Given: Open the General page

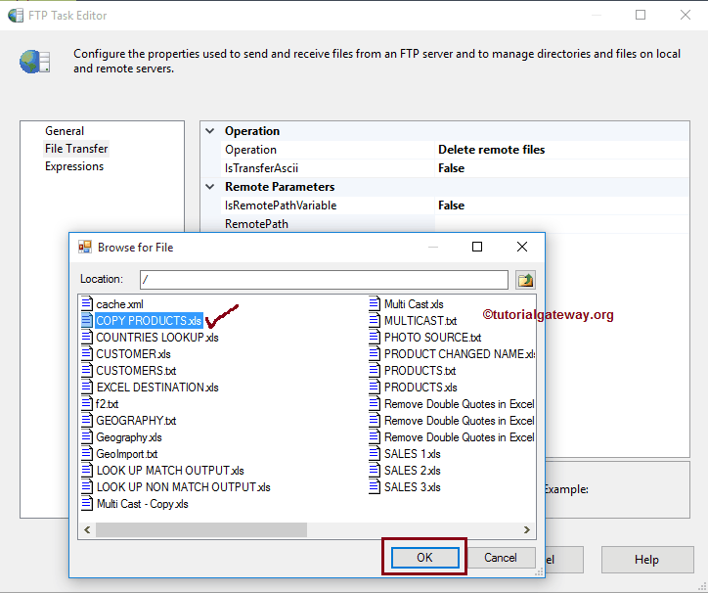Looking at the screenshot, I should pyautogui.click(x=65, y=131).
